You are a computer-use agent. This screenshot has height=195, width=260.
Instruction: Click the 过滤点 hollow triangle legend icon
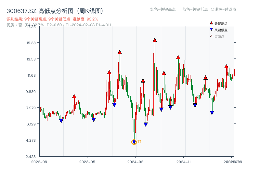(x=211, y=35)
